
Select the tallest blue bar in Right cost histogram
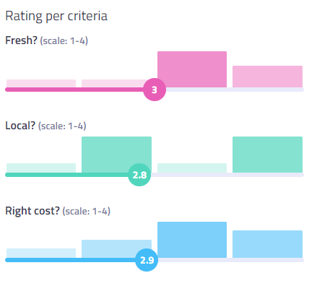tap(192, 240)
